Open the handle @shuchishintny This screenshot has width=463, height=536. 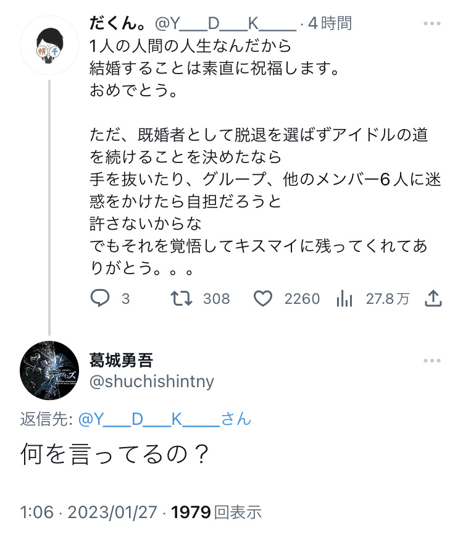[x=152, y=382]
